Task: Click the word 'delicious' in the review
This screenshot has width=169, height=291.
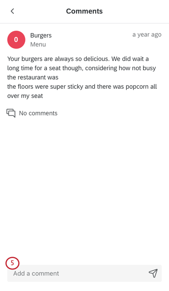Action: click(x=97, y=59)
